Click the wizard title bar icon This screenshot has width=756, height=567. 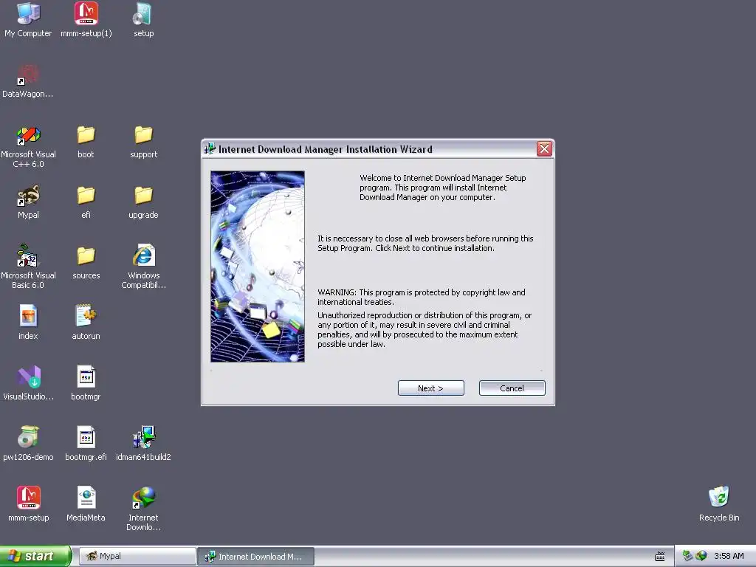pos(210,149)
